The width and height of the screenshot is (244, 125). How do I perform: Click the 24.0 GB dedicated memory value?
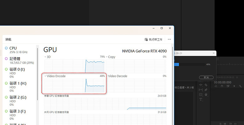click(162, 96)
